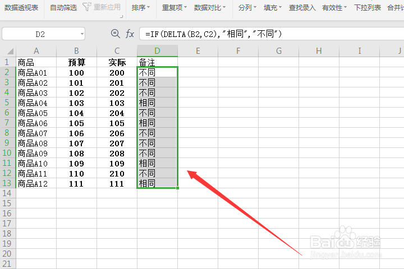Click the budget cell with 100

tap(76, 72)
